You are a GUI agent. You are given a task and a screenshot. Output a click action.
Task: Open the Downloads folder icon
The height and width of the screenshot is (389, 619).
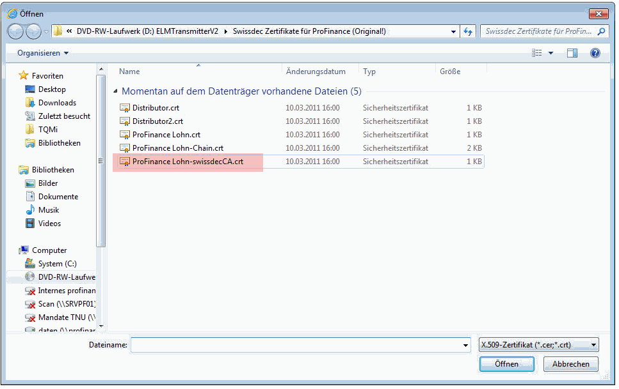pos(29,103)
